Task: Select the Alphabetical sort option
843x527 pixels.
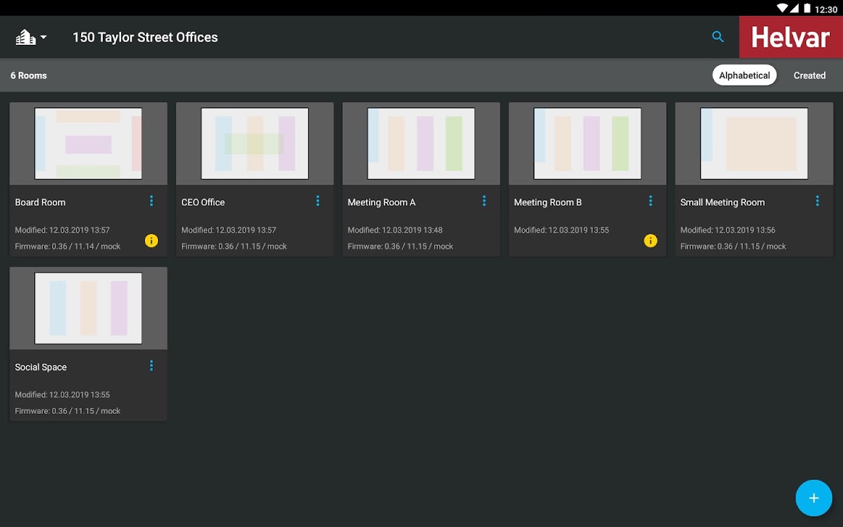Action: 744,75
